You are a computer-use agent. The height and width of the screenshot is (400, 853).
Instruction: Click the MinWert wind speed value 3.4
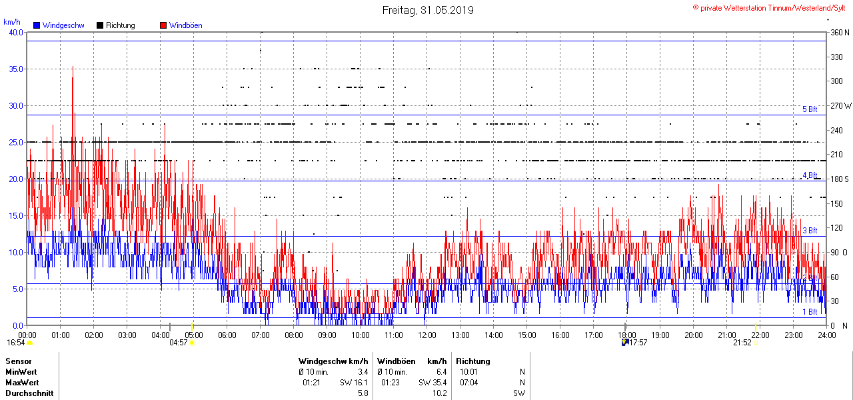coord(363,372)
